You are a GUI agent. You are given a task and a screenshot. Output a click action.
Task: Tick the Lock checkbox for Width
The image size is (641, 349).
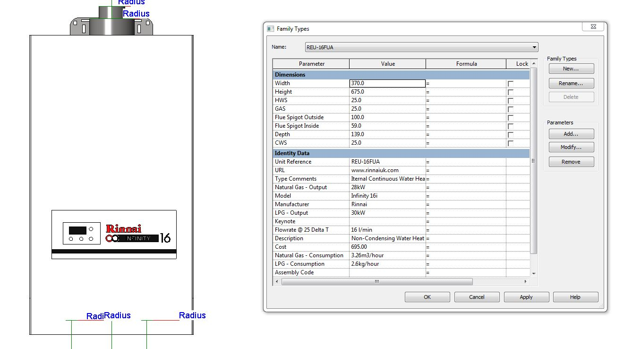pos(510,84)
